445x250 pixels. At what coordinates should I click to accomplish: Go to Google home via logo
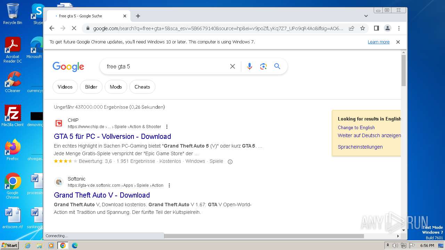[x=68, y=66]
